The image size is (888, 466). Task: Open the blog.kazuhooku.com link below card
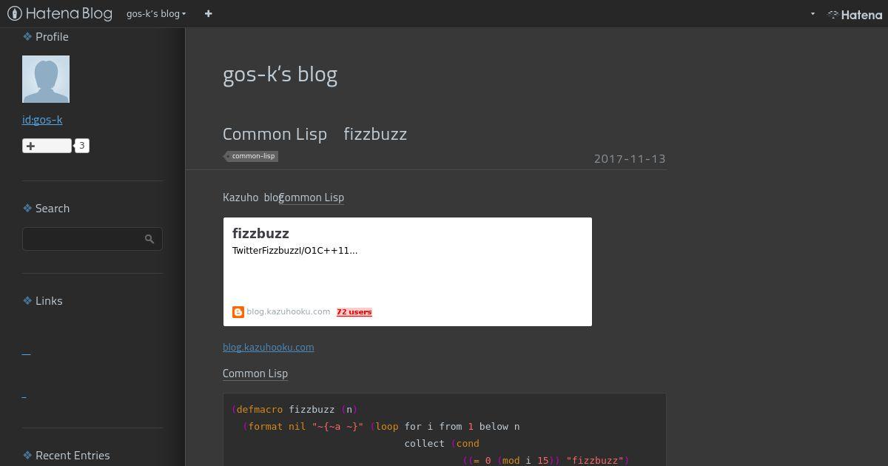click(x=268, y=347)
